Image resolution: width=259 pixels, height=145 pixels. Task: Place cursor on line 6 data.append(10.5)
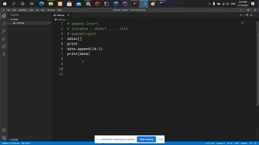85,49
